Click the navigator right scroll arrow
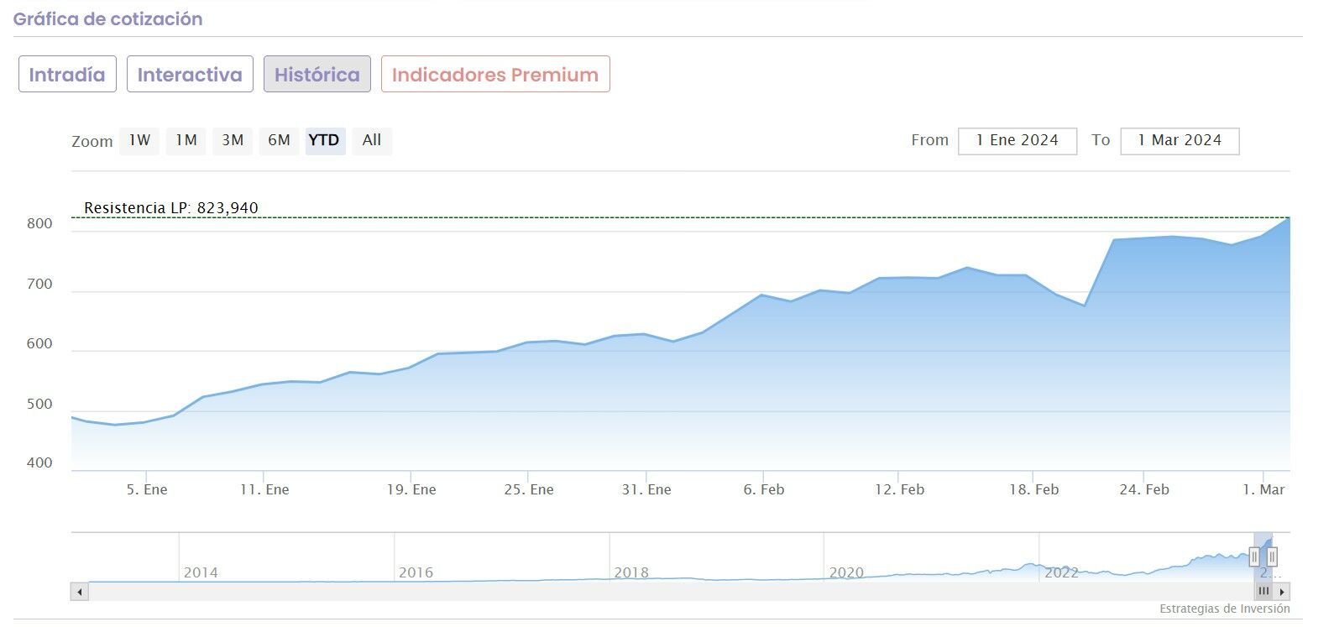 click(x=1282, y=592)
